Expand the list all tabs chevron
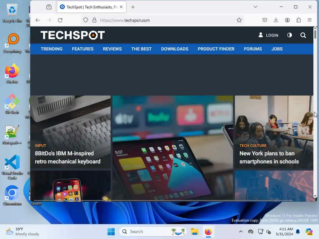The image size is (319, 239). [x=255, y=7]
